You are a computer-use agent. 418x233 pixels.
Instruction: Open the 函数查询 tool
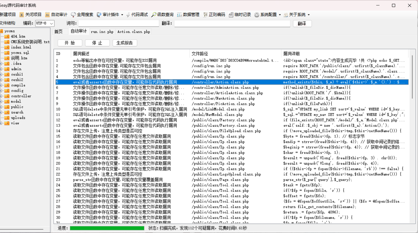pos(162,14)
